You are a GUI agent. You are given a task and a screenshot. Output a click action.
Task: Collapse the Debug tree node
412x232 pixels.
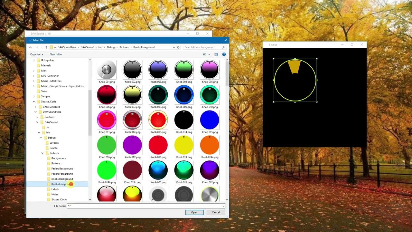point(41,138)
